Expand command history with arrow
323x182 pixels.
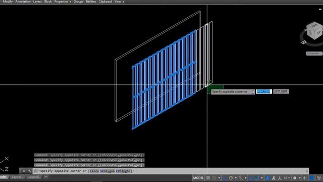(x=307, y=171)
